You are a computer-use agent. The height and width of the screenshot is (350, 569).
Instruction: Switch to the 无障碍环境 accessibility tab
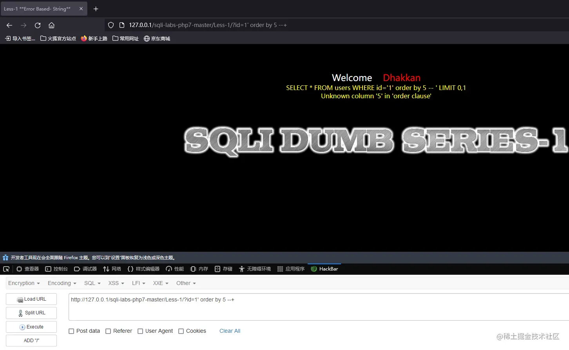[255, 269]
